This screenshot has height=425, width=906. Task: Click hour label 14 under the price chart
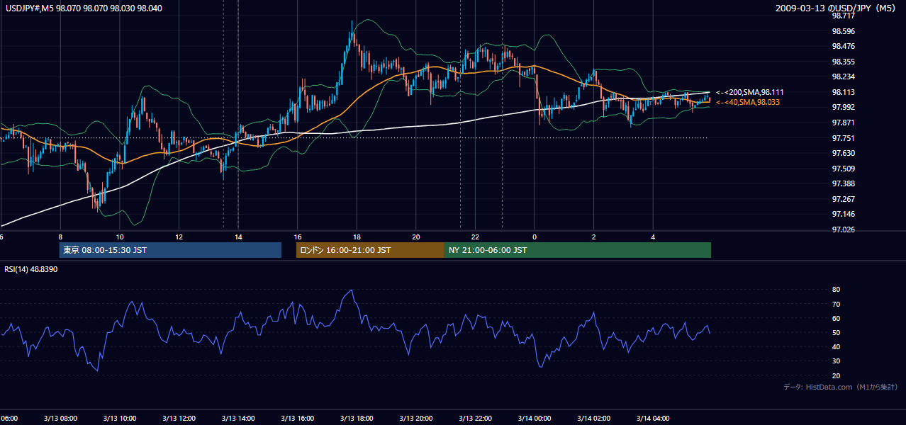[x=238, y=237]
